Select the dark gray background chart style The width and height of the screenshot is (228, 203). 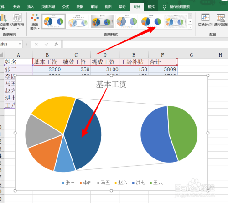click(x=102, y=21)
